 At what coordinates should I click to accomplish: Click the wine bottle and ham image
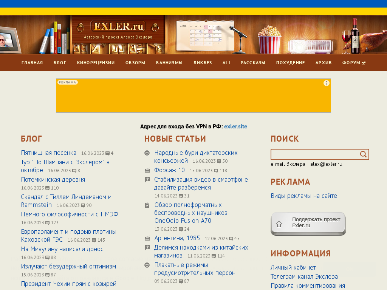(365, 36)
